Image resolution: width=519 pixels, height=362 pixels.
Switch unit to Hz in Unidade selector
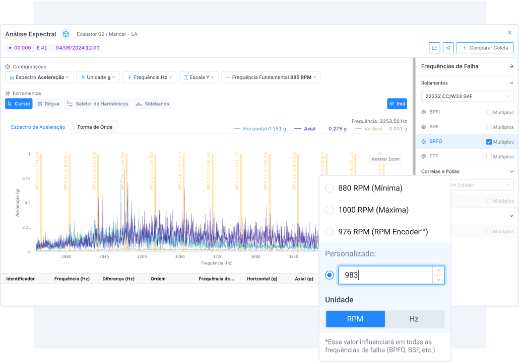(414, 319)
